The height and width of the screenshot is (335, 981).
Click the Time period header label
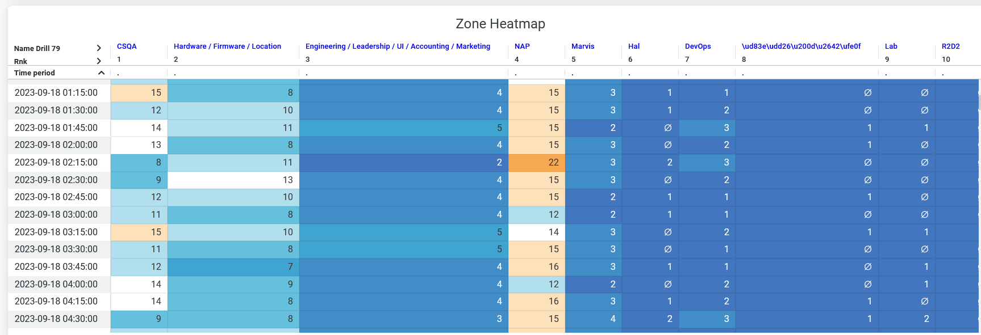coord(35,73)
